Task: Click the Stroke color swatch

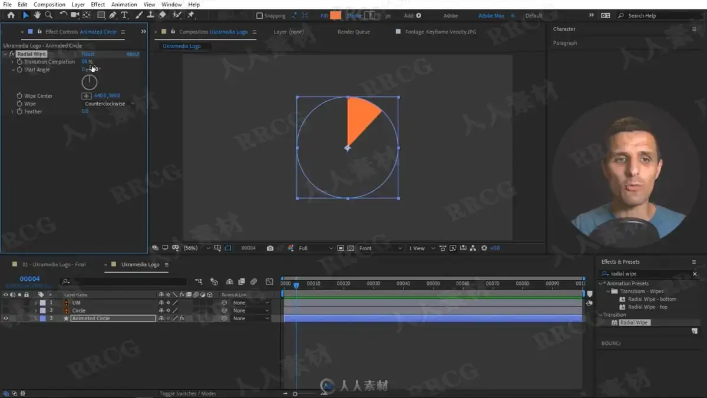Action: [370, 16]
